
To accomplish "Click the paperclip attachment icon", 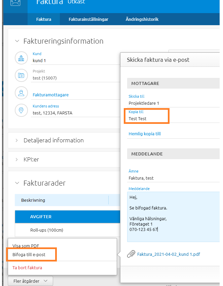I will (131, 254).
